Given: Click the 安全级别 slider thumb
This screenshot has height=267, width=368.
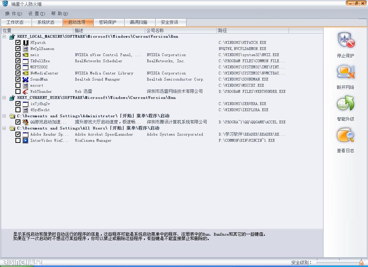Looking at the screenshot, I should pos(362,262).
